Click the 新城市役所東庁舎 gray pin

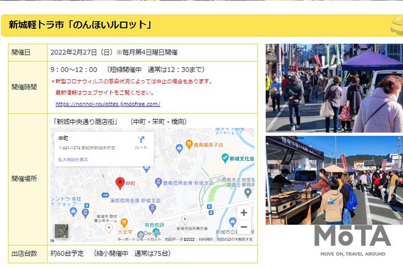(185, 220)
